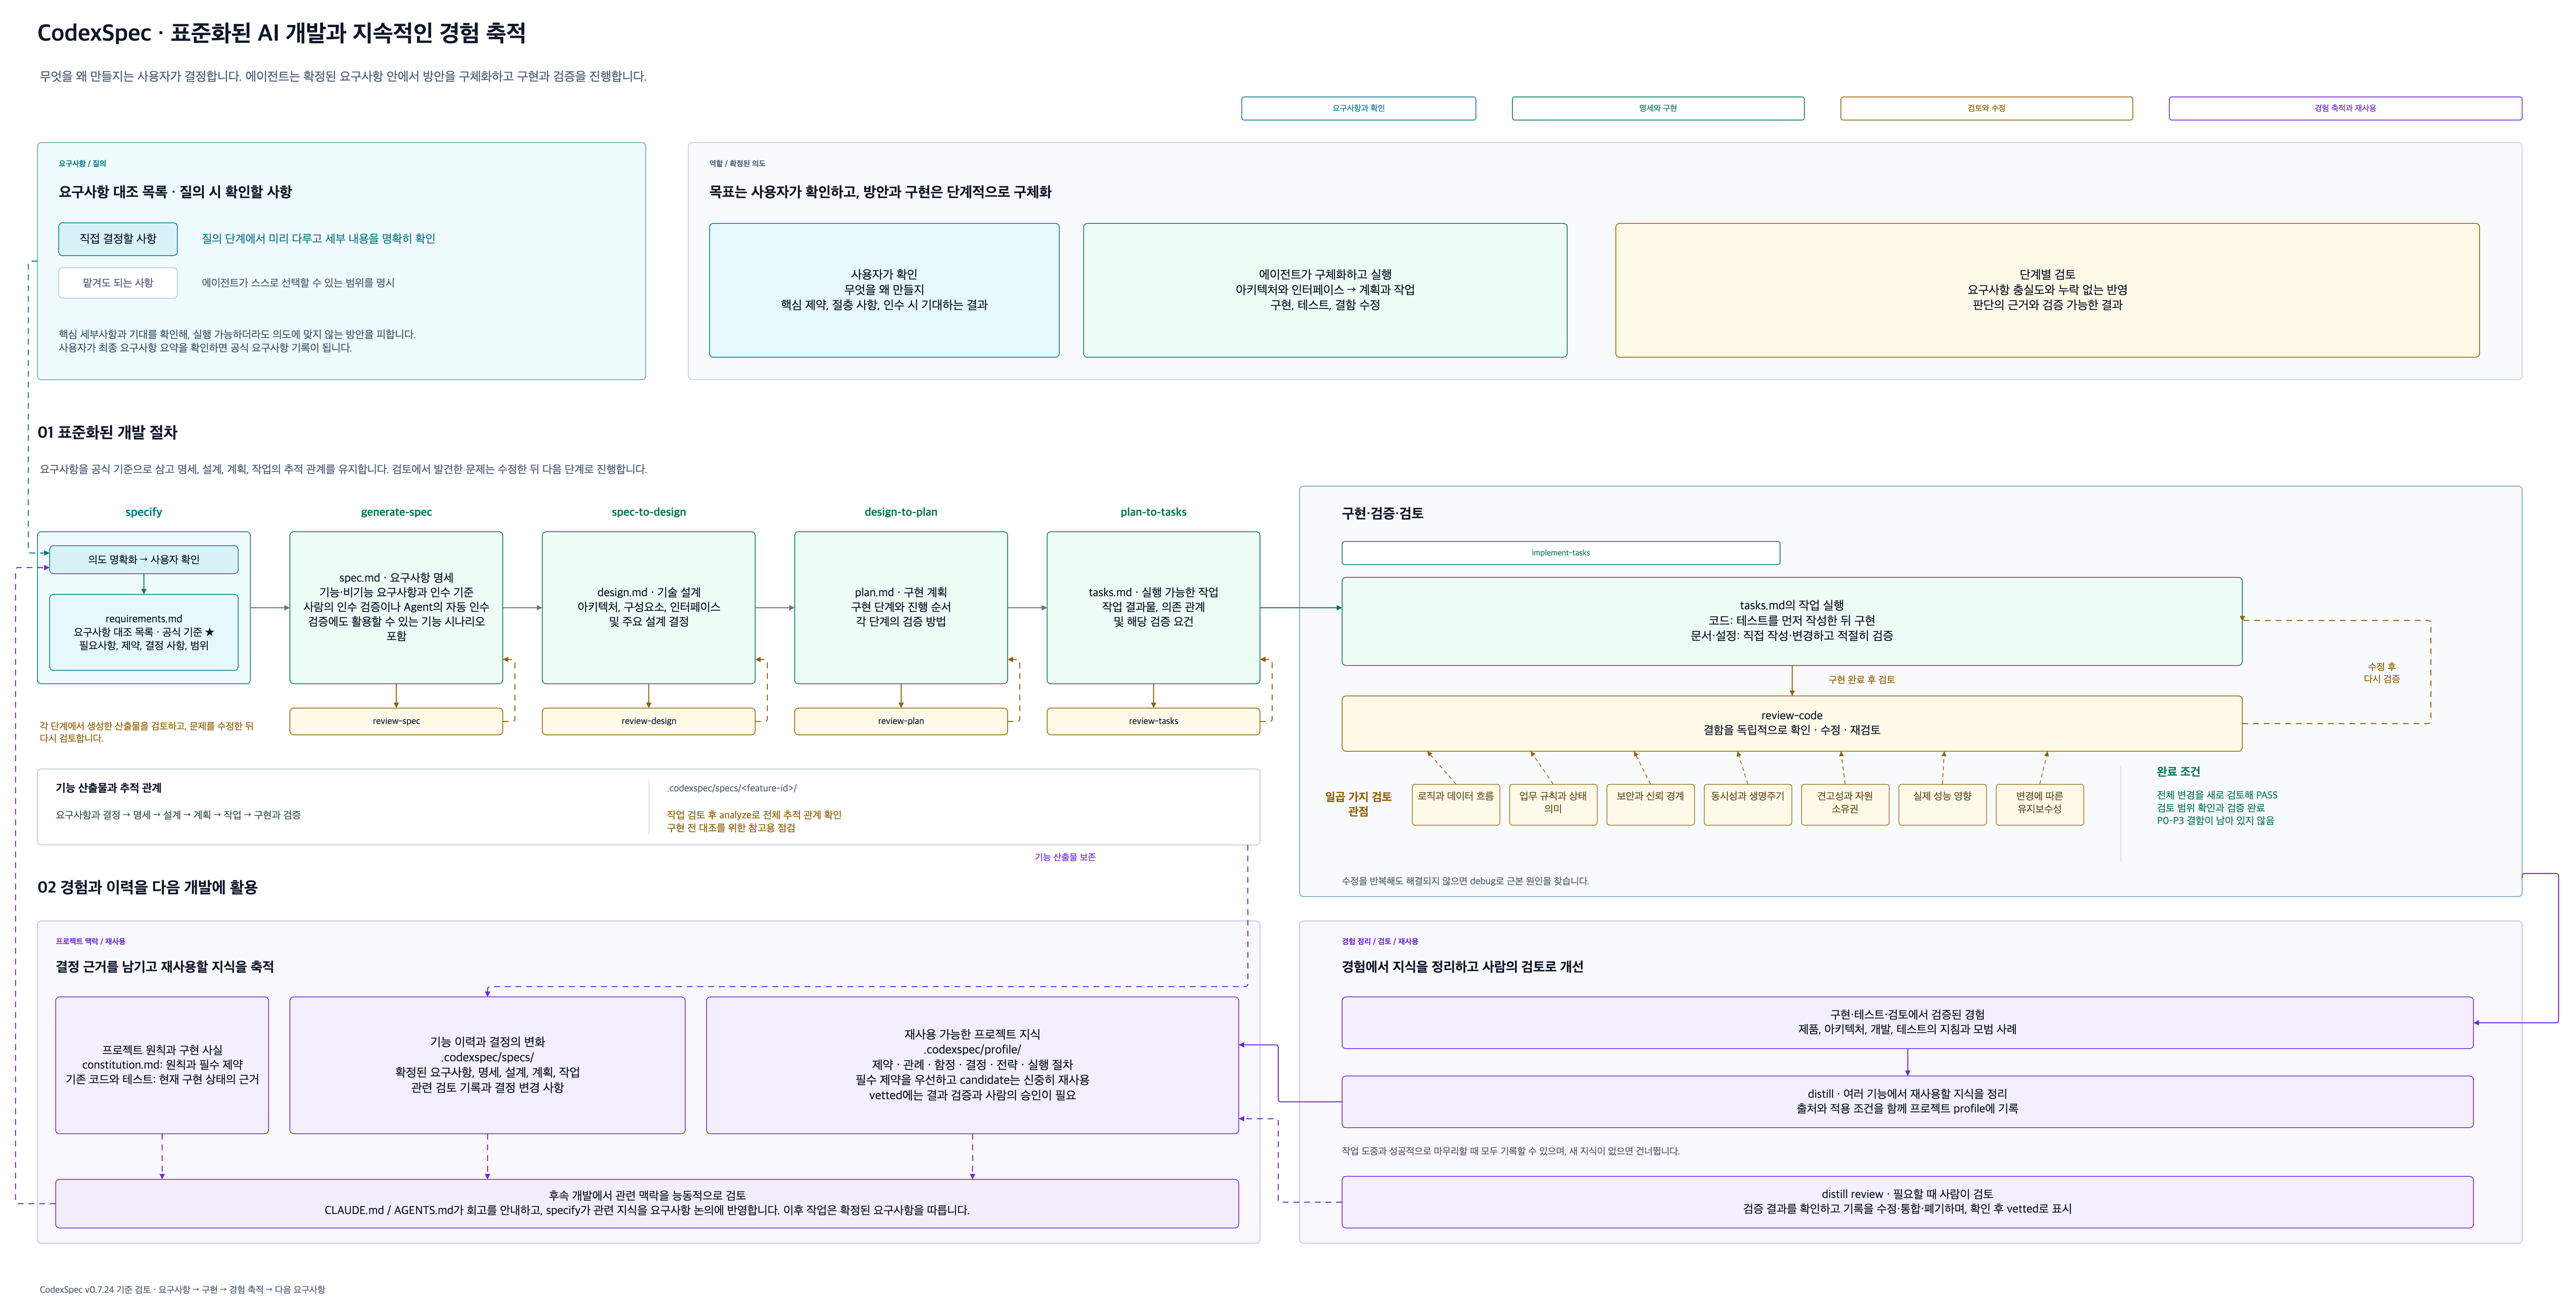Click the 변경에 따른 유지보수성 box
Image resolution: width=2576 pixels, height=1314 pixels.
click(x=2040, y=805)
